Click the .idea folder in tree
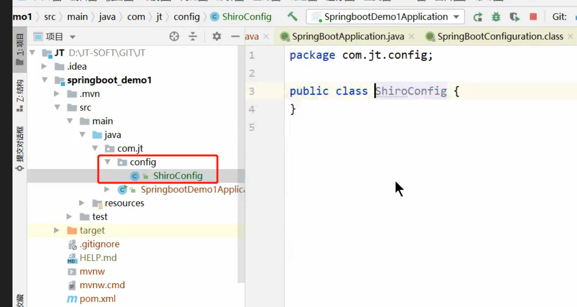Viewport: 577px width, 307px height. [x=77, y=66]
